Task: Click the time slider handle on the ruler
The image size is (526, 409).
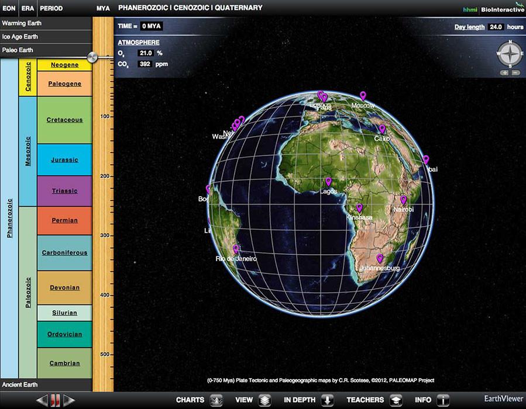Action: tap(92, 57)
